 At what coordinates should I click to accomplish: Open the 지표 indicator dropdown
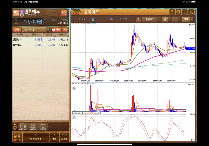[x=187, y=19]
